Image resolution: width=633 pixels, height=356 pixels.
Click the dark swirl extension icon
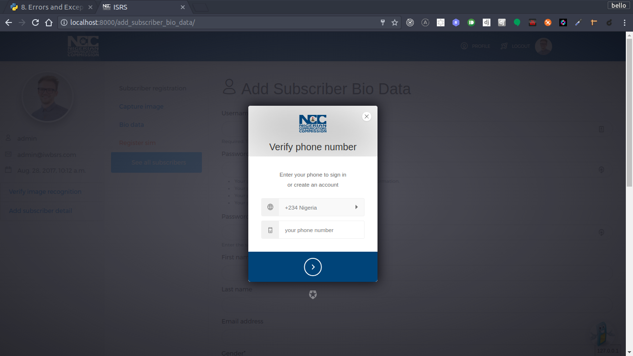(x=609, y=22)
